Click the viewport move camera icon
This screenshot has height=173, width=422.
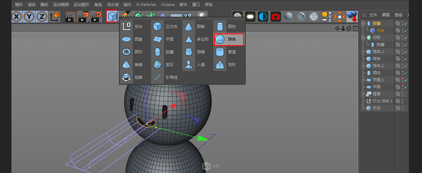tap(337, 28)
